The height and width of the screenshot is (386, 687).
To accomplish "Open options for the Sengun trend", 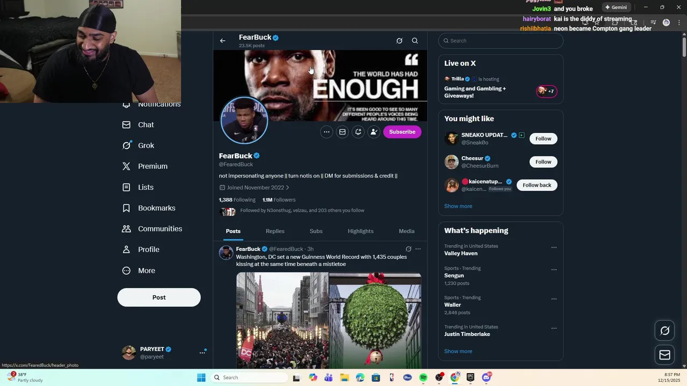I will 554,270.
